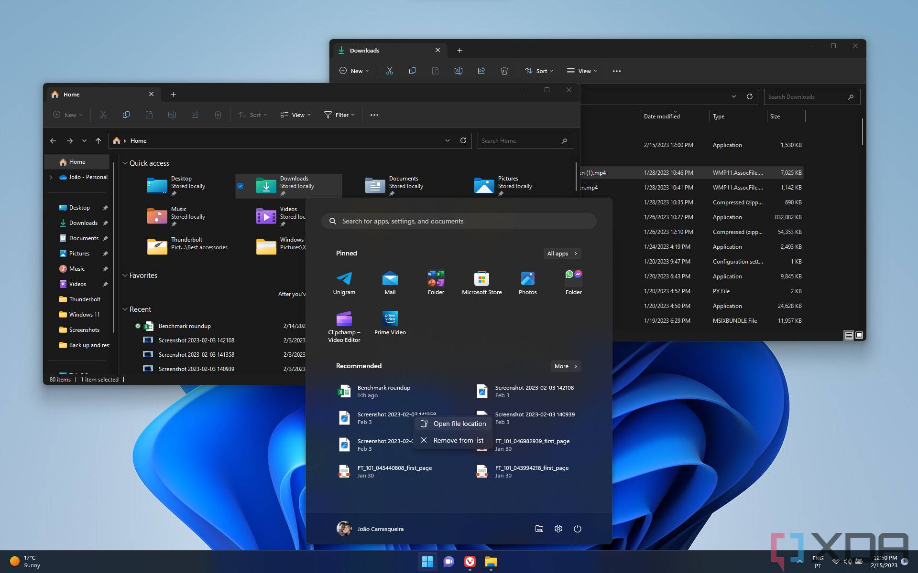Open Mail from pinned apps

click(390, 283)
